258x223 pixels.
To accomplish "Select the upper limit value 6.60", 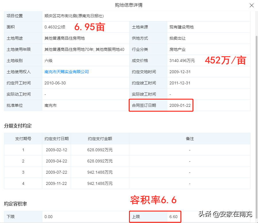I will coord(174,217).
